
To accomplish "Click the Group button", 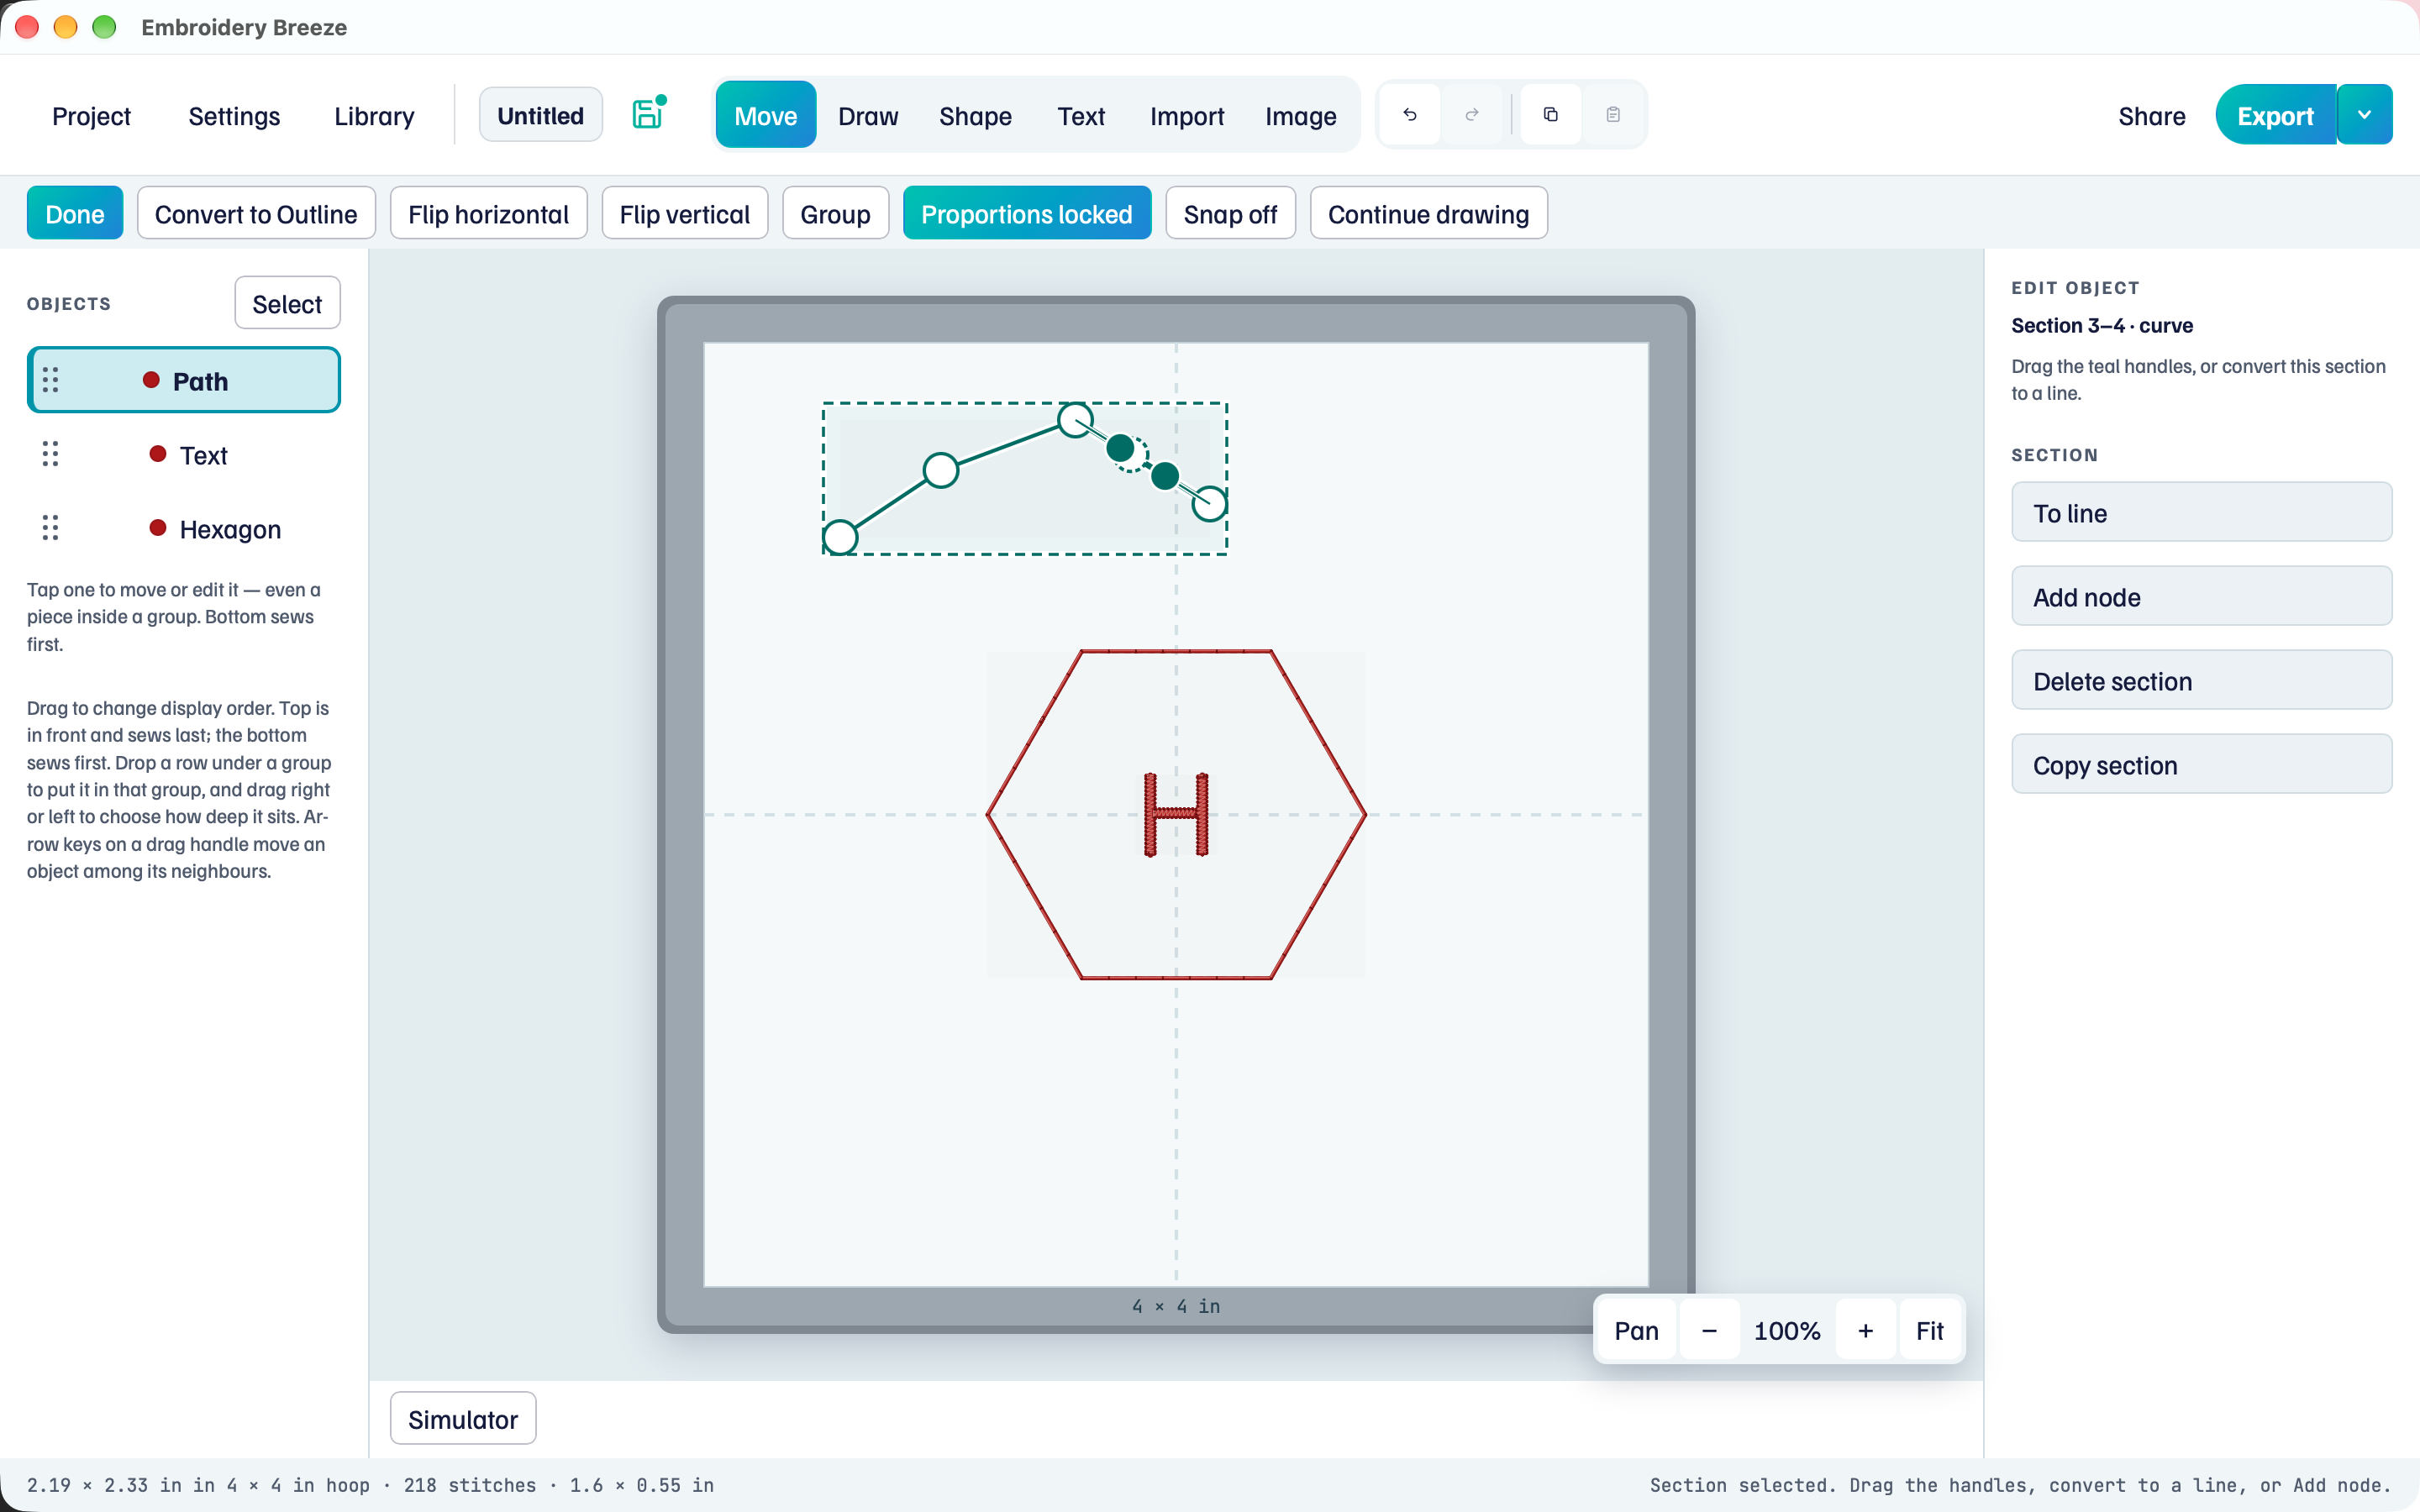I will click(835, 213).
